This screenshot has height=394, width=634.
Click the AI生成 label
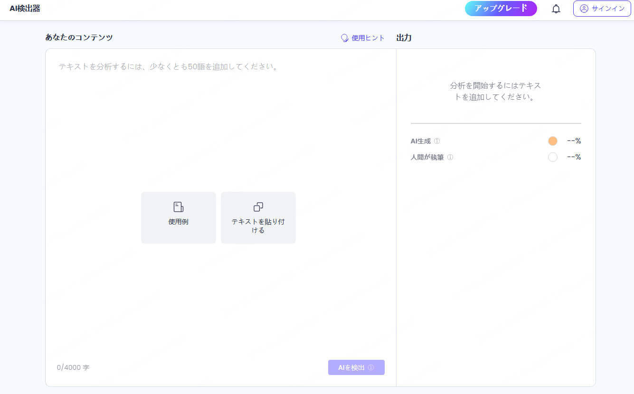[421, 141]
